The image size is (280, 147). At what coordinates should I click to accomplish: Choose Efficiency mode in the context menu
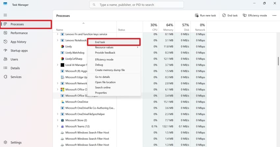[x=114, y=59]
